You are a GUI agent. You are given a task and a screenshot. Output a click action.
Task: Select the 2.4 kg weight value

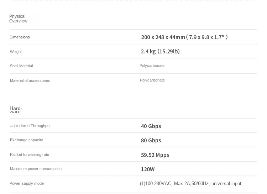click(160, 51)
